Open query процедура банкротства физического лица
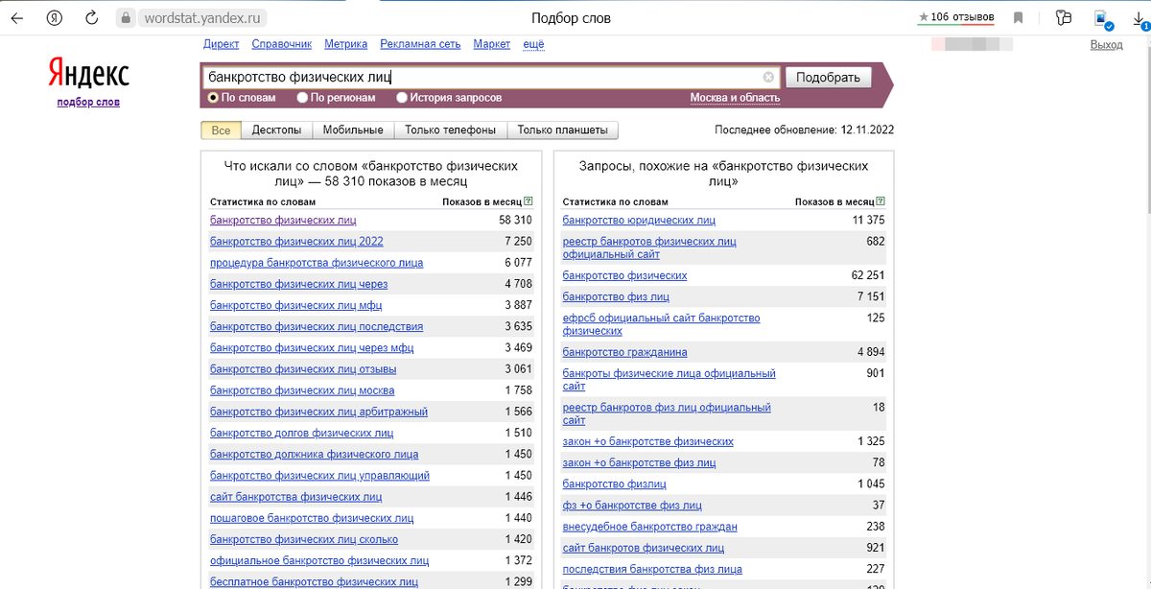This screenshot has width=1151, height=589. pyautogui.click(x=317, y=263)
